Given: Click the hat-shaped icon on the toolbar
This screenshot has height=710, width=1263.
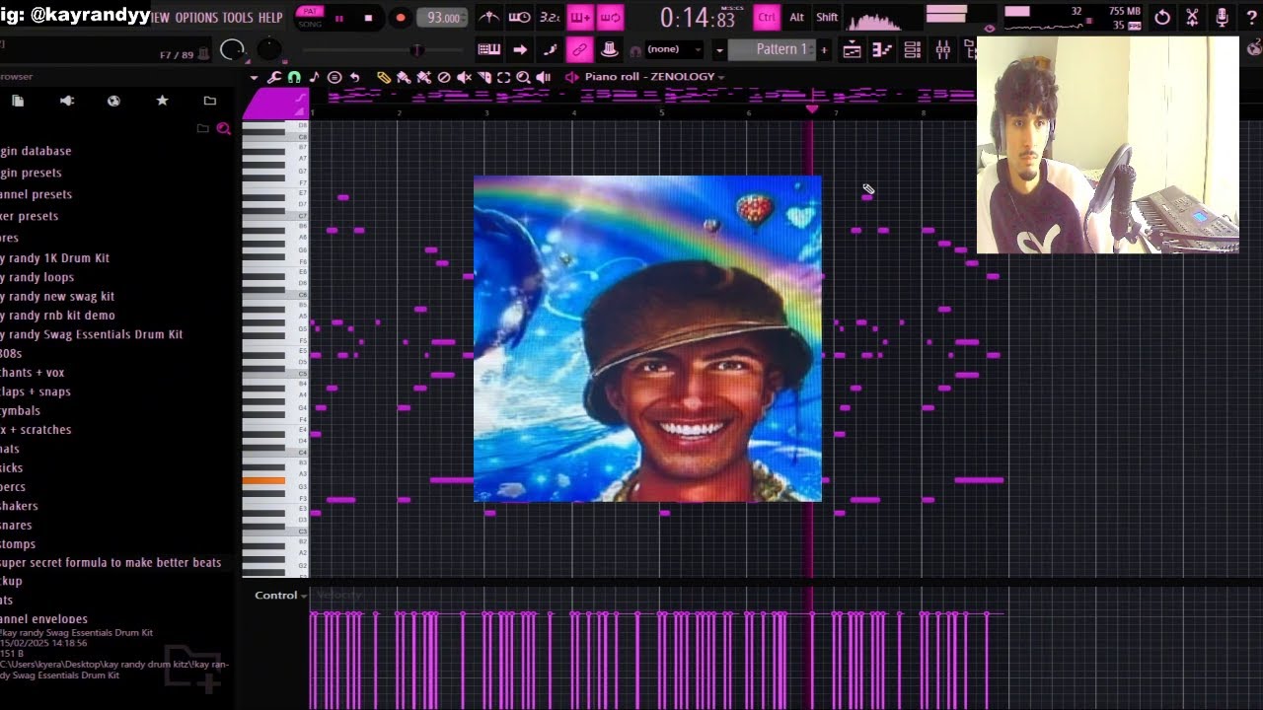Looking at the screenshot, I should pos(610,49).
